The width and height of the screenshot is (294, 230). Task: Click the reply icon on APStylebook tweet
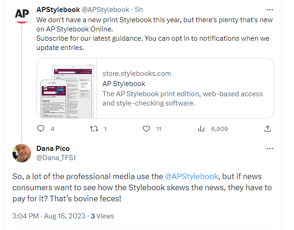coord(40,129)
